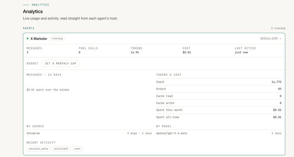Click the 3 msgs · 1 sess value
294x157 pixels.
pos(139,133)
